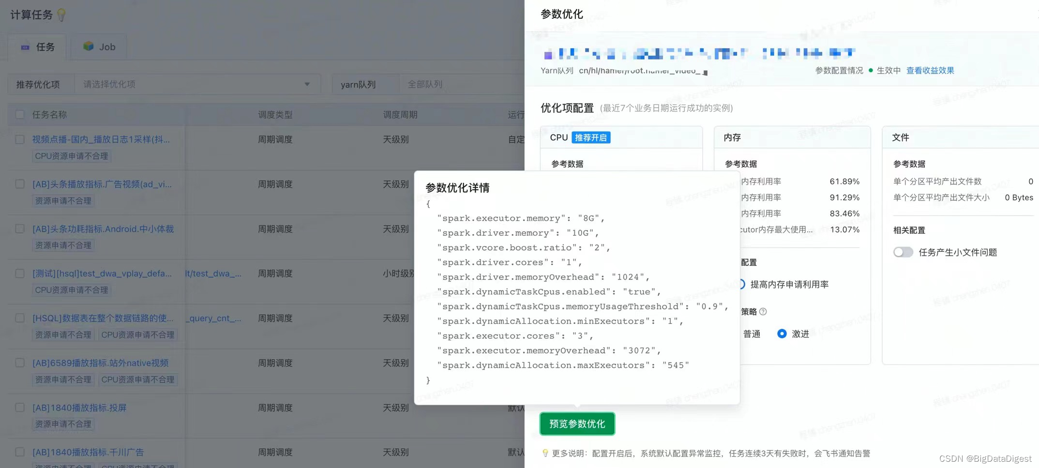Open task [AB]头条播放指标.广告视频
The width and height of the screenshot is (1039, 468).
click(102, 184)
